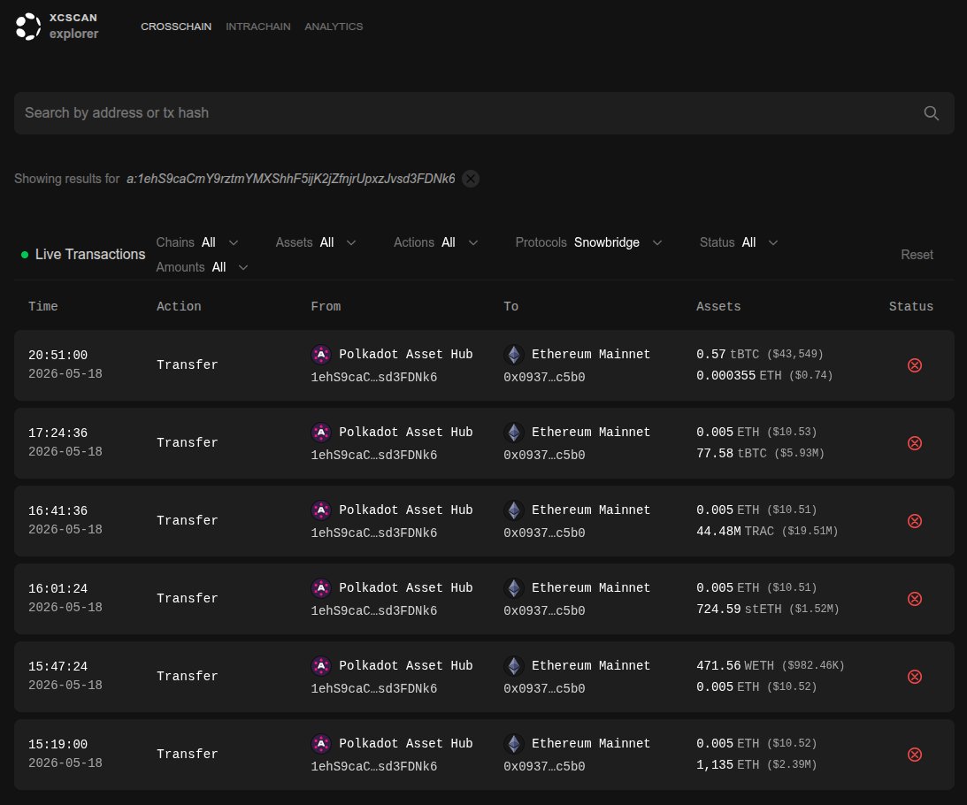Click recipient 0x0937…c5b0 in 15:19:00 row

coord(544,766)
